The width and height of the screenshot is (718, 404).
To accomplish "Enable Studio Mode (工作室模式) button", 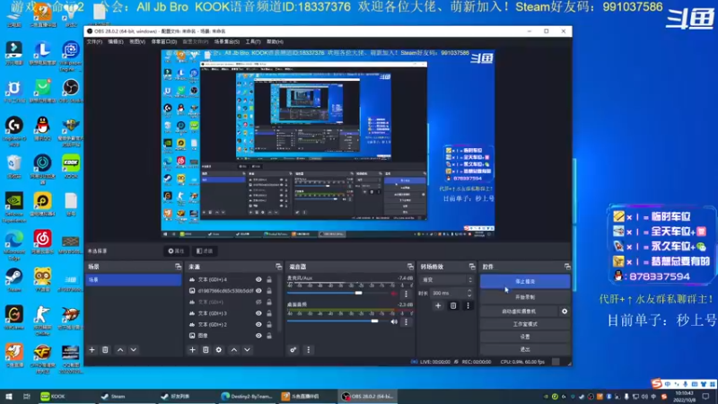I will 525,324.
